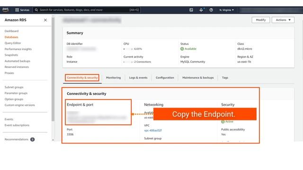
Task: Click the Available status check icon
Action: [182, 49]
